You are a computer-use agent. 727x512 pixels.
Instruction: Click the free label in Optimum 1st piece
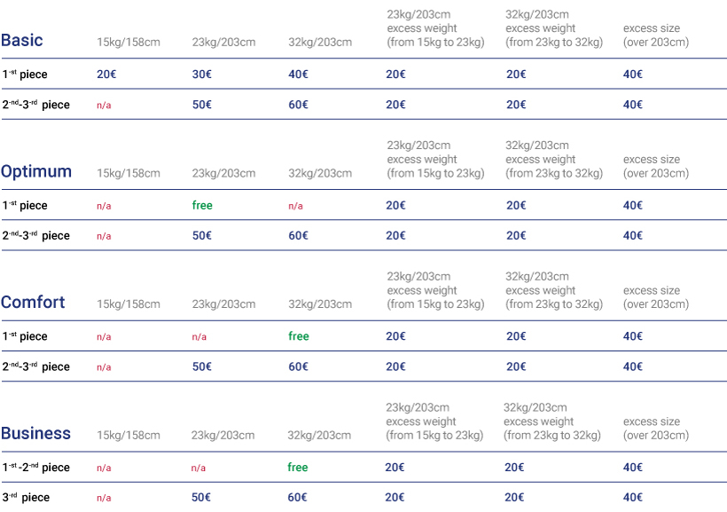202,205
